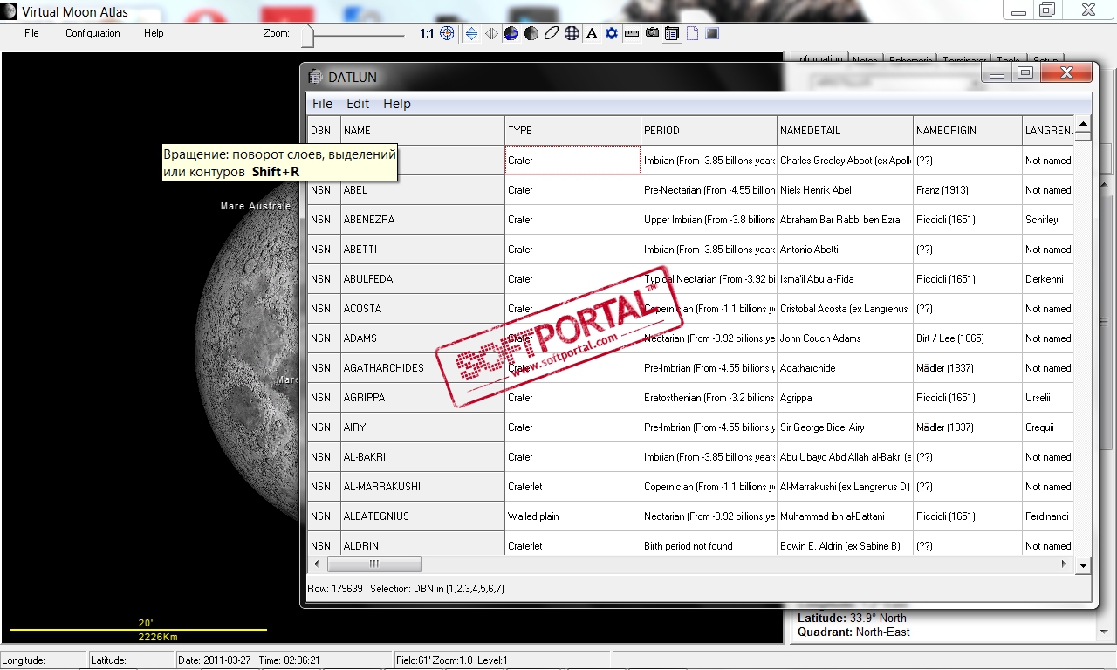
Task: Click the NAMEORIGIN column header
Action: 968,130
